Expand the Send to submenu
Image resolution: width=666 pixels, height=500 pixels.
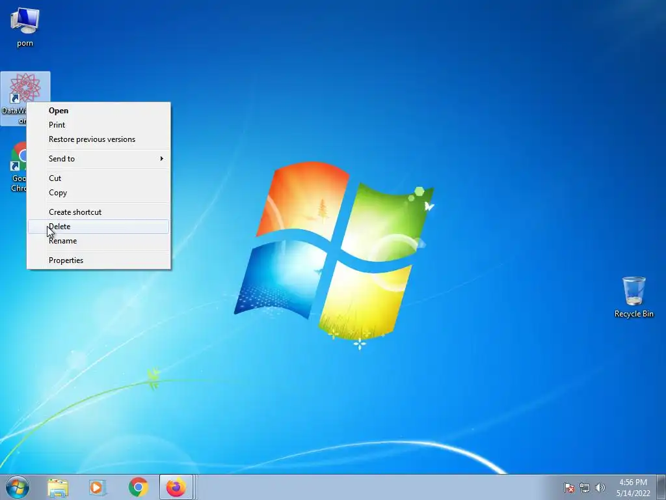pos(99,159)
